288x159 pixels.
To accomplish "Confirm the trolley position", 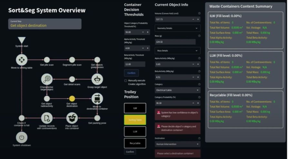I will click(130, 152).
